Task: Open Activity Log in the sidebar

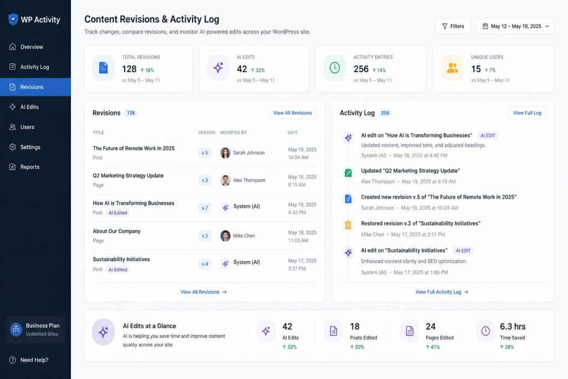Action: (x=35, y=67)
